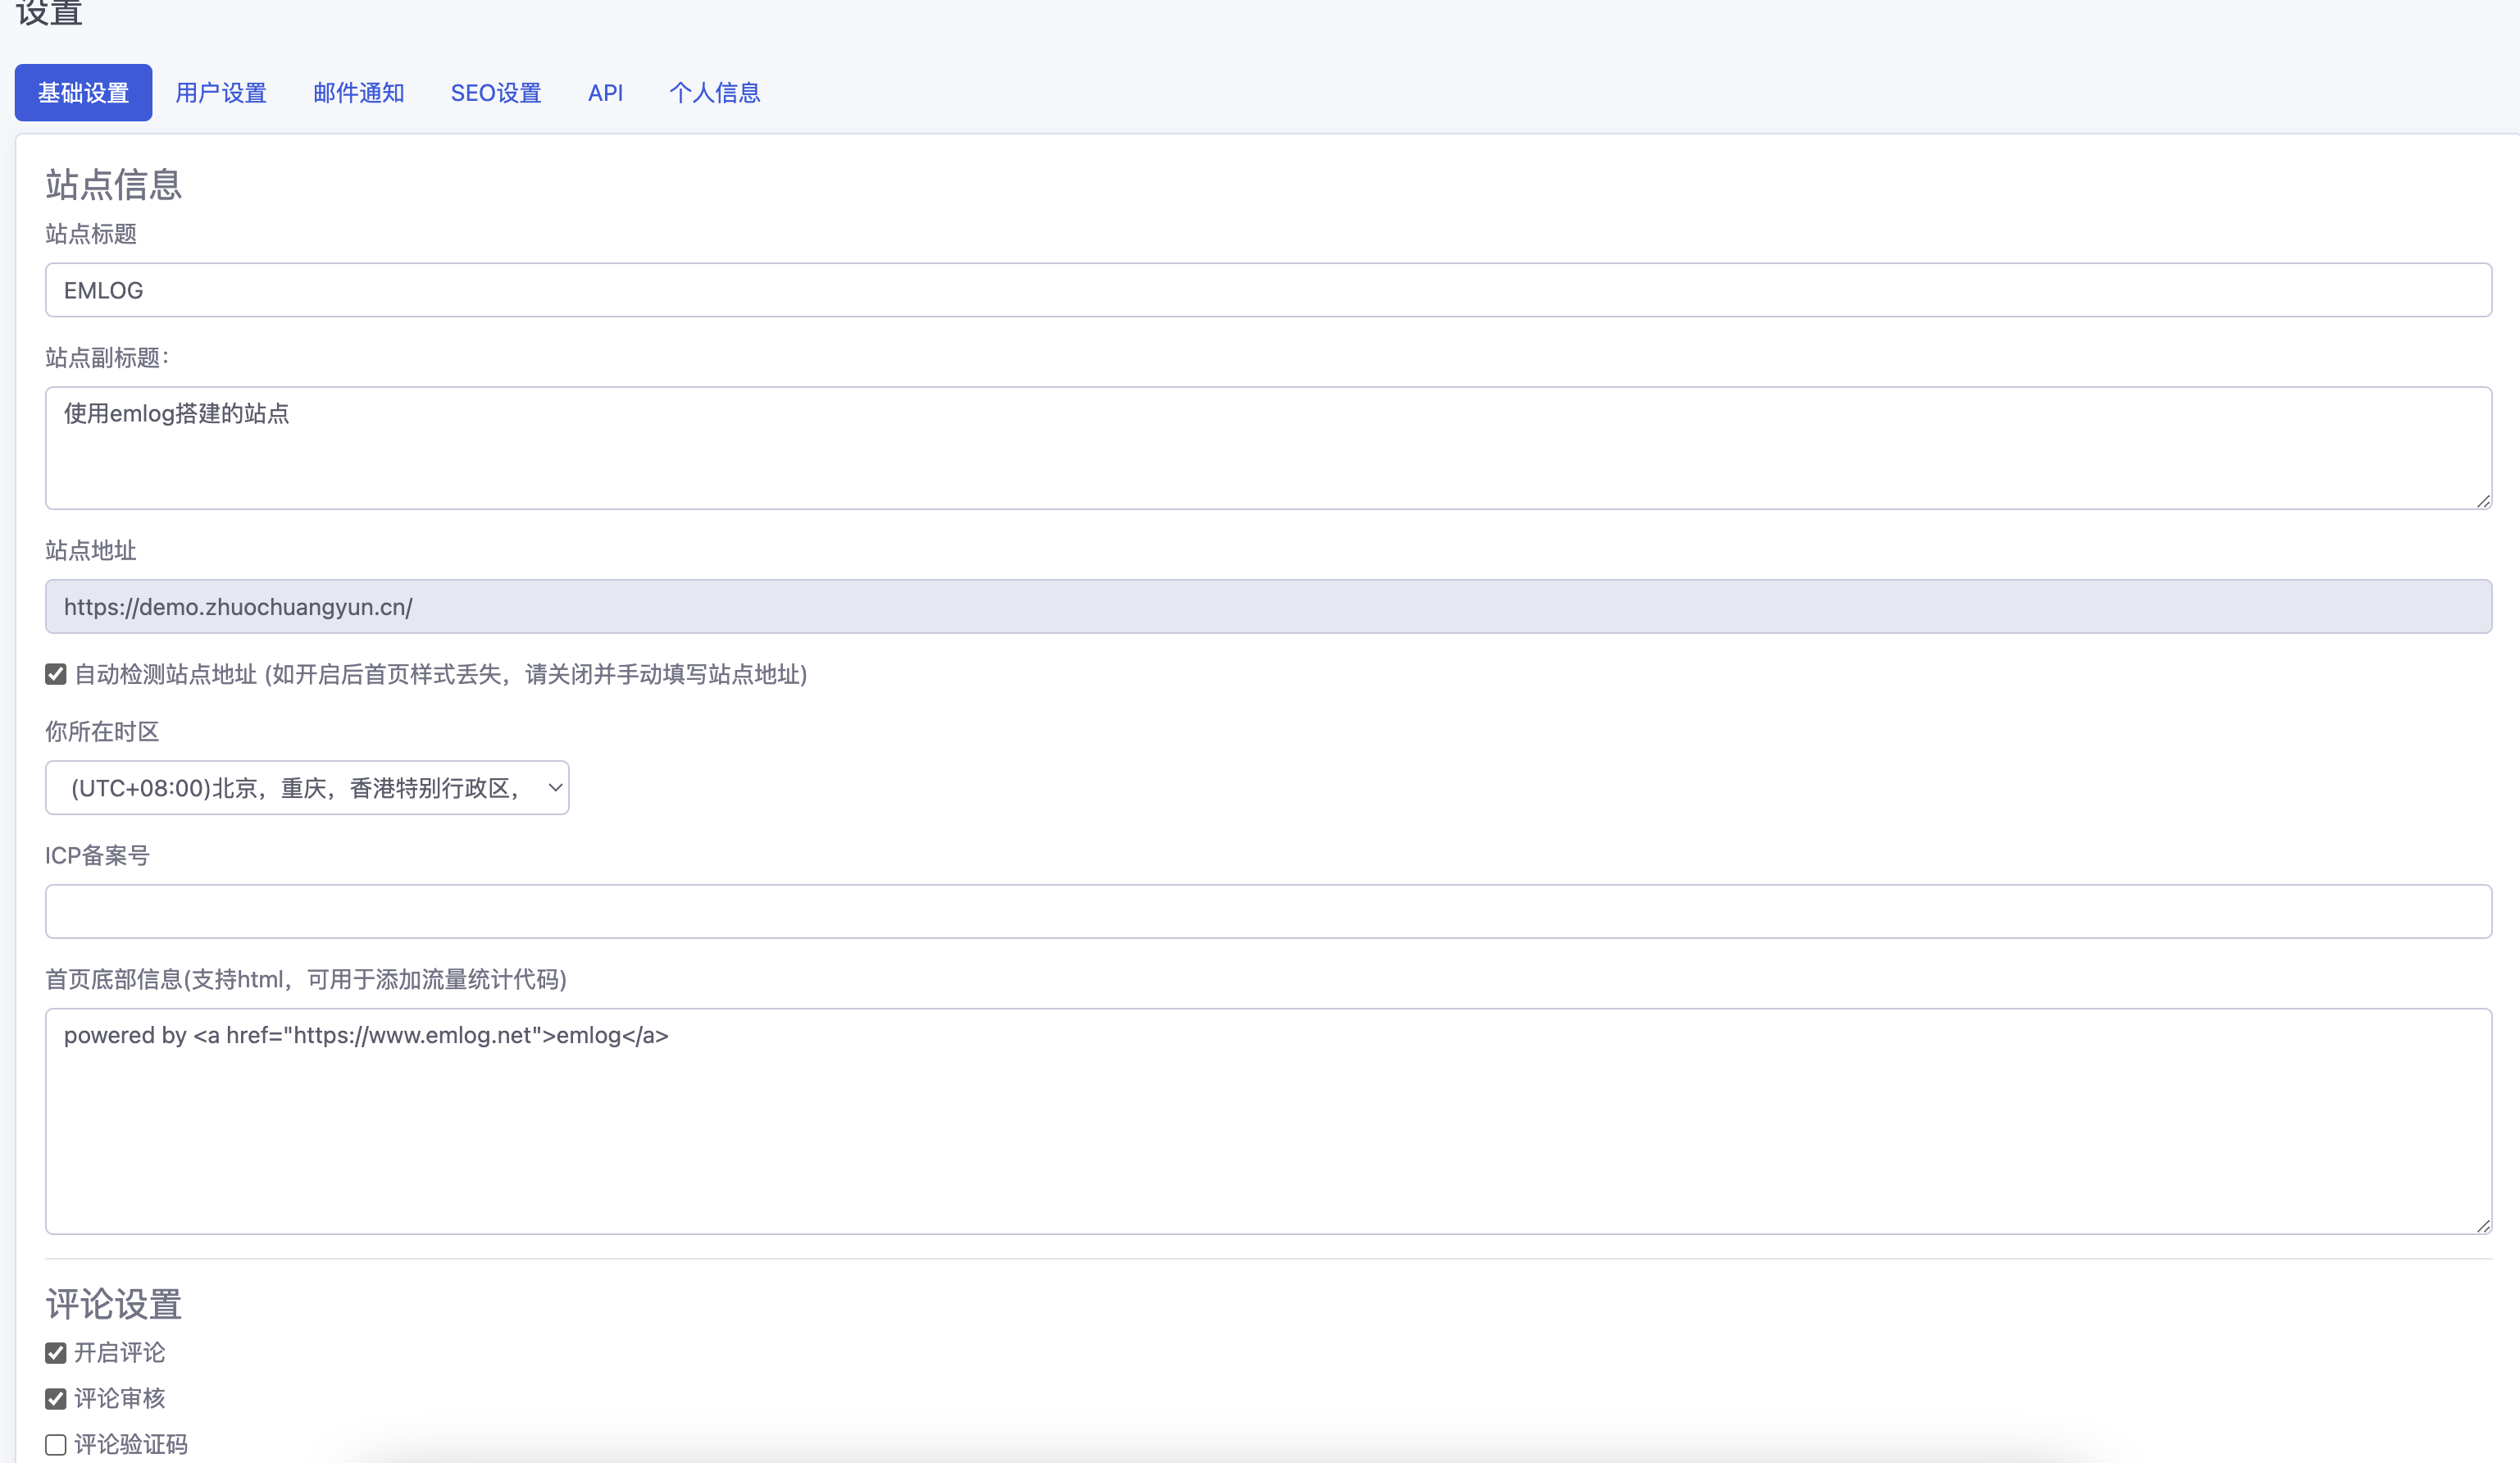Click the 站点标题 field label
Viewport: 2520px width, 1463px height.
point(91,235)
